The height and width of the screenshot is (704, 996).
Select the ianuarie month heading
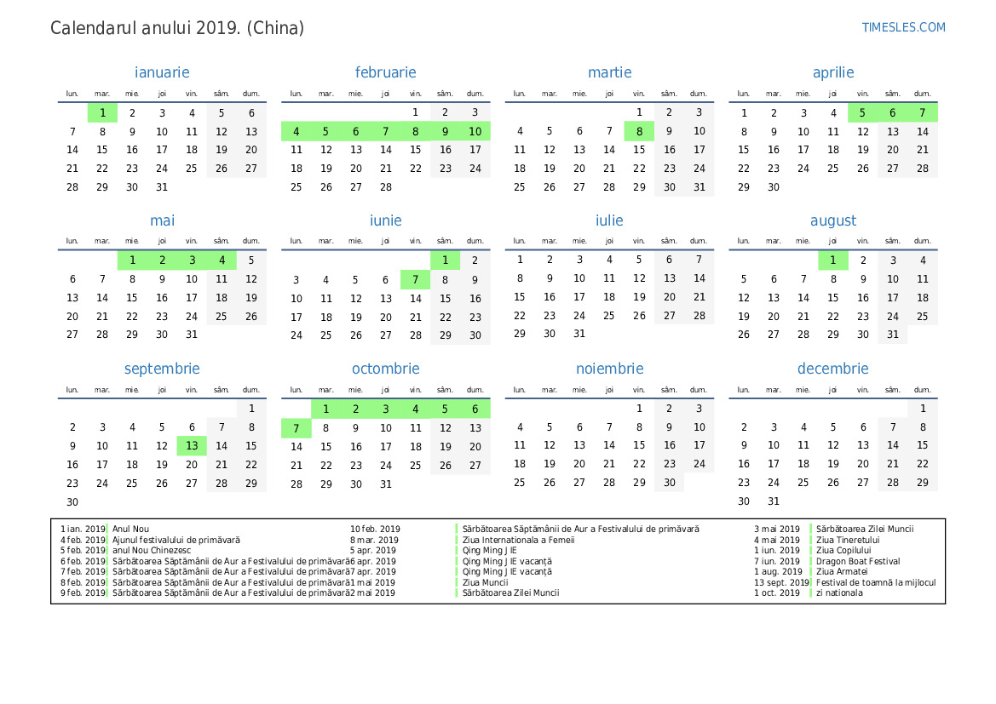(x=162, y=73)
